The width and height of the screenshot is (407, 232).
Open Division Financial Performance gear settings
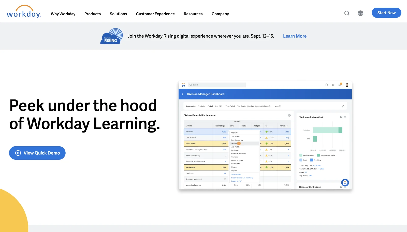(289, 115)
